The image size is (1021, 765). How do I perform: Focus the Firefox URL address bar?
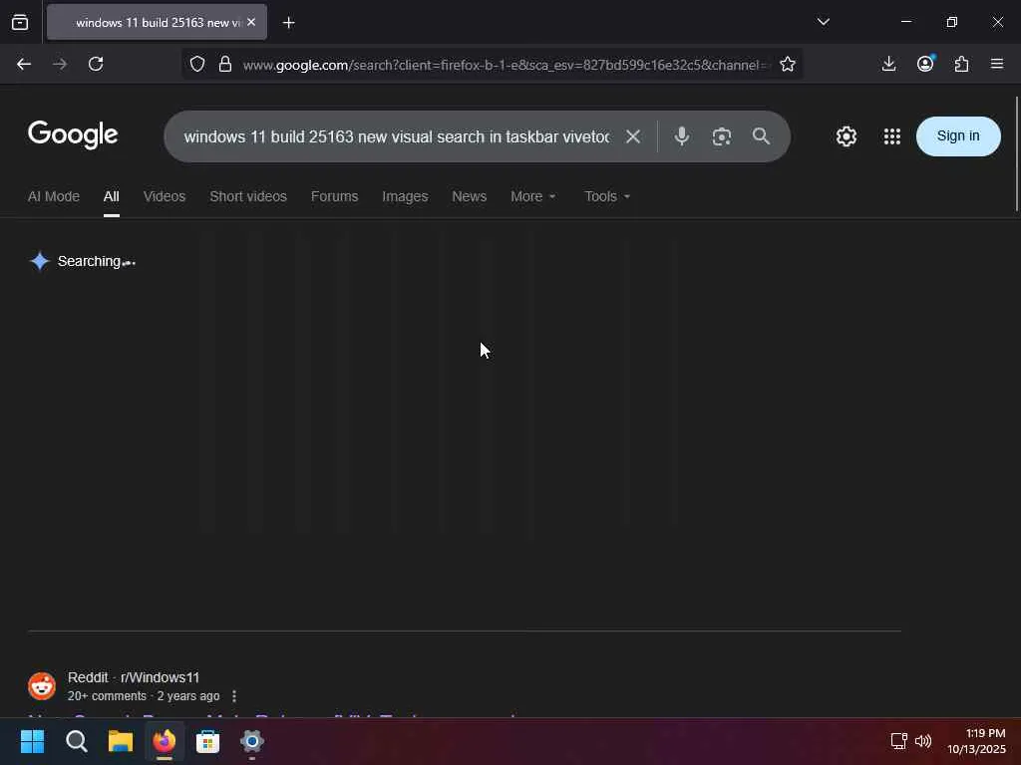506,65
